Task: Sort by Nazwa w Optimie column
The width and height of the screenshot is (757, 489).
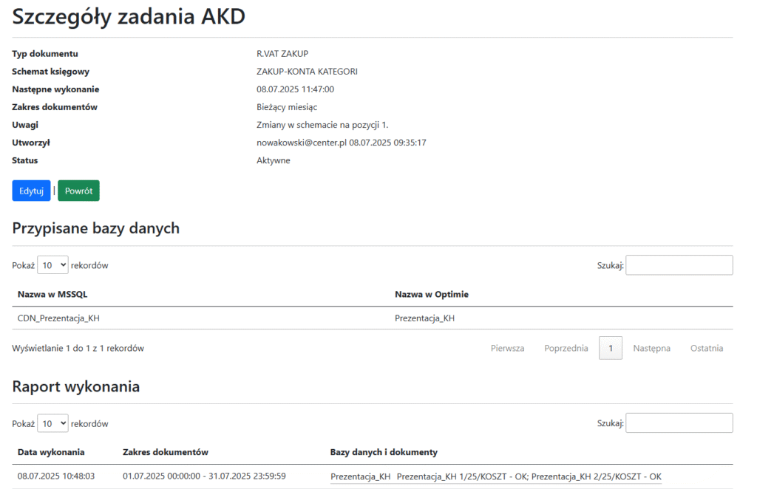Action: 432,294
